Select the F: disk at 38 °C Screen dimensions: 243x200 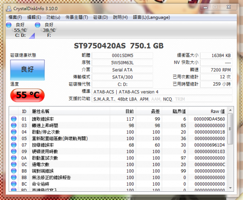(49, 30)
